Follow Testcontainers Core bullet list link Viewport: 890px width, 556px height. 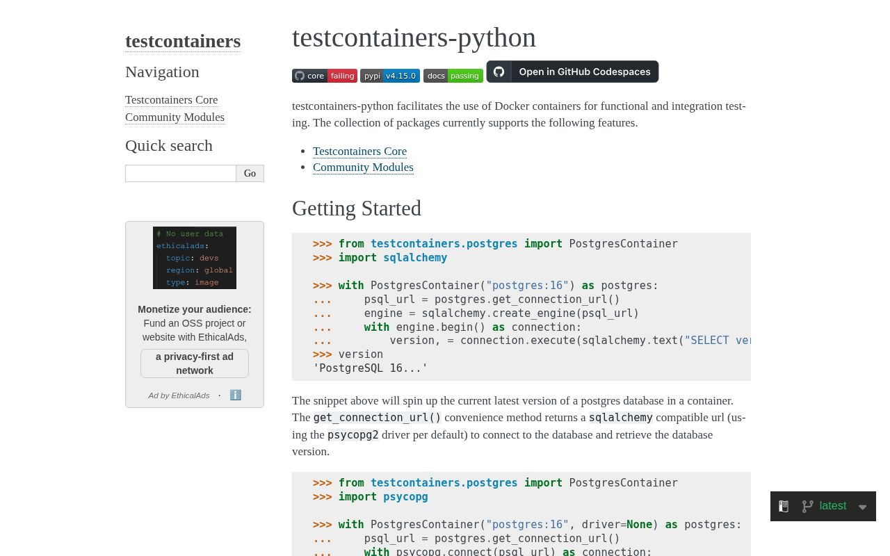click(x=359, y=151)
